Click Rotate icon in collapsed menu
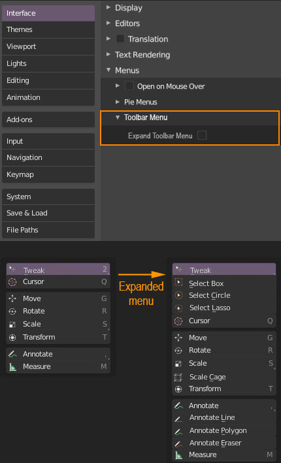The width and height of the screenshot is (281, 463). coord(12,311)
